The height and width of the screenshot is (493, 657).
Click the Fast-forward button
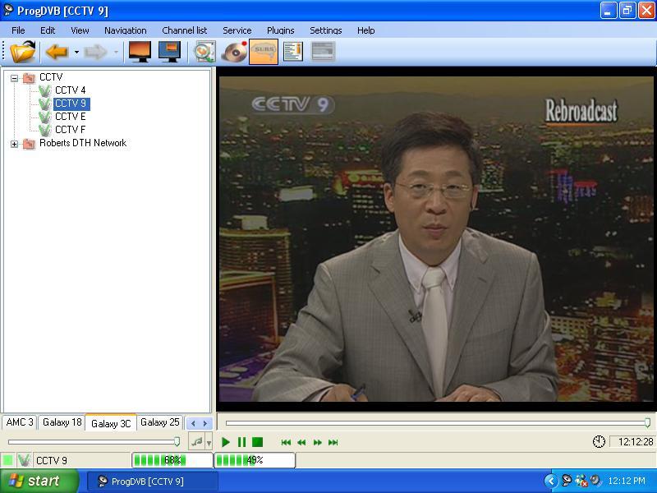pos(318,442)
